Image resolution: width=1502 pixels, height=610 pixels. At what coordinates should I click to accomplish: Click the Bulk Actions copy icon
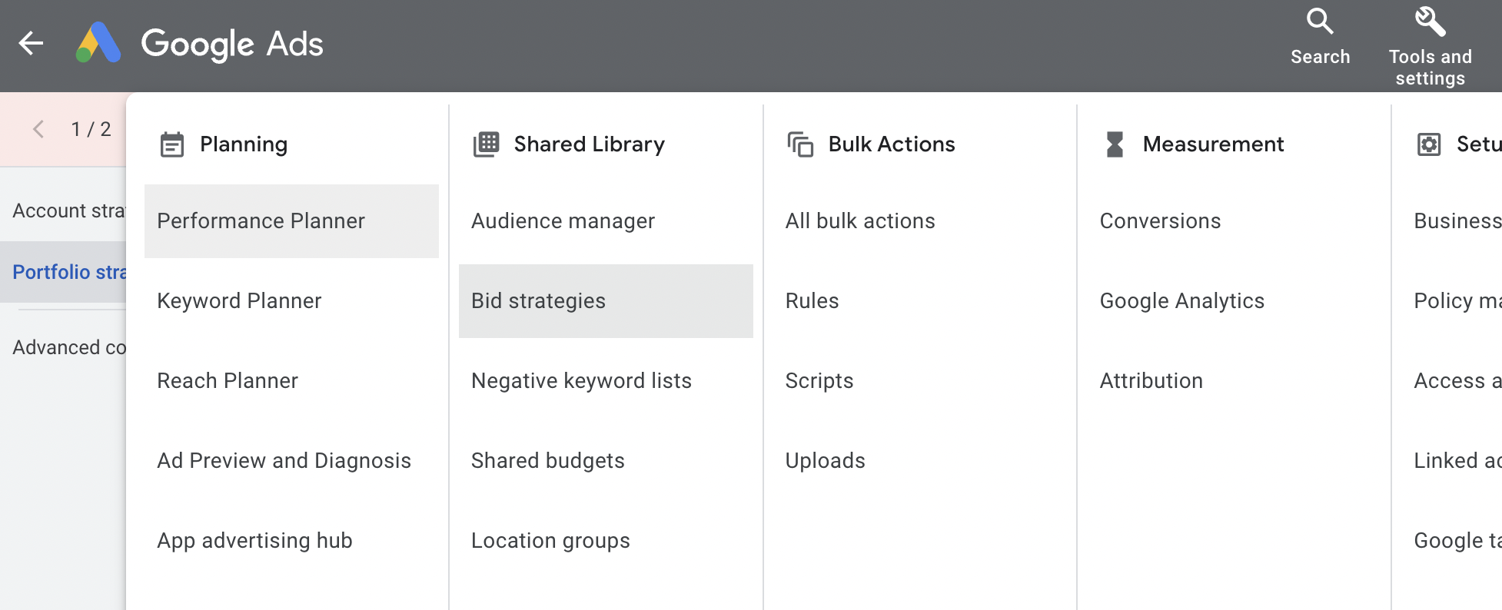(800, 144)
